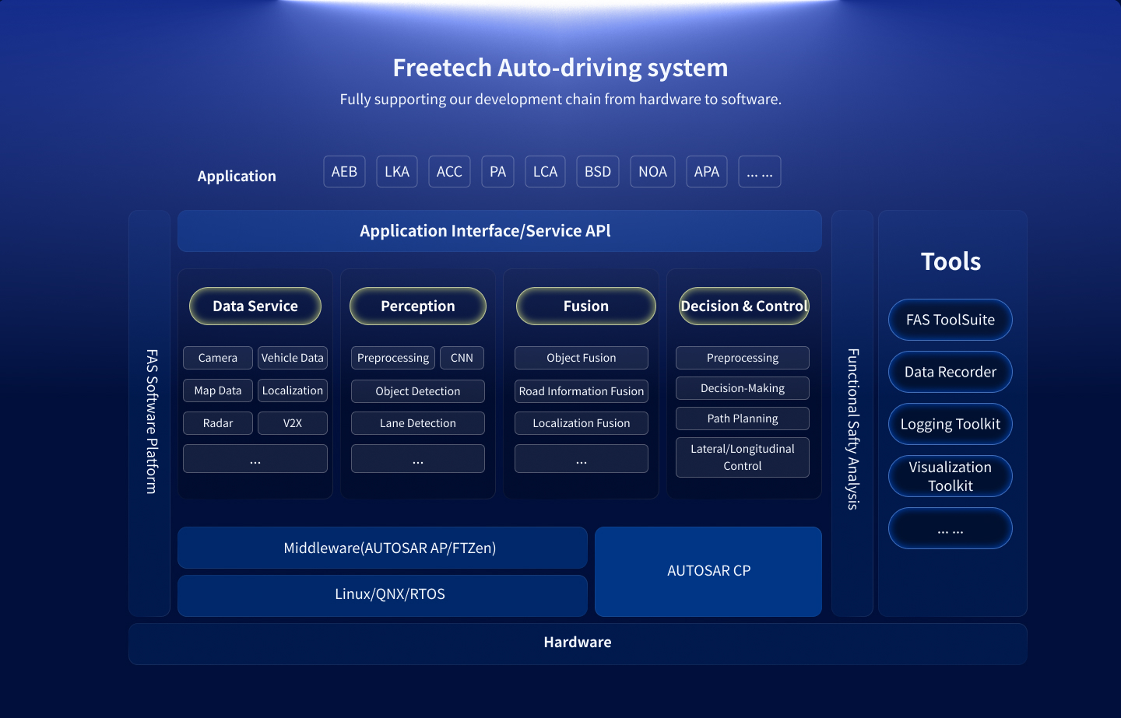Viewport: 1121px width, 718px height.
Task: Click the Hardware bar
Action: point(578,643)
